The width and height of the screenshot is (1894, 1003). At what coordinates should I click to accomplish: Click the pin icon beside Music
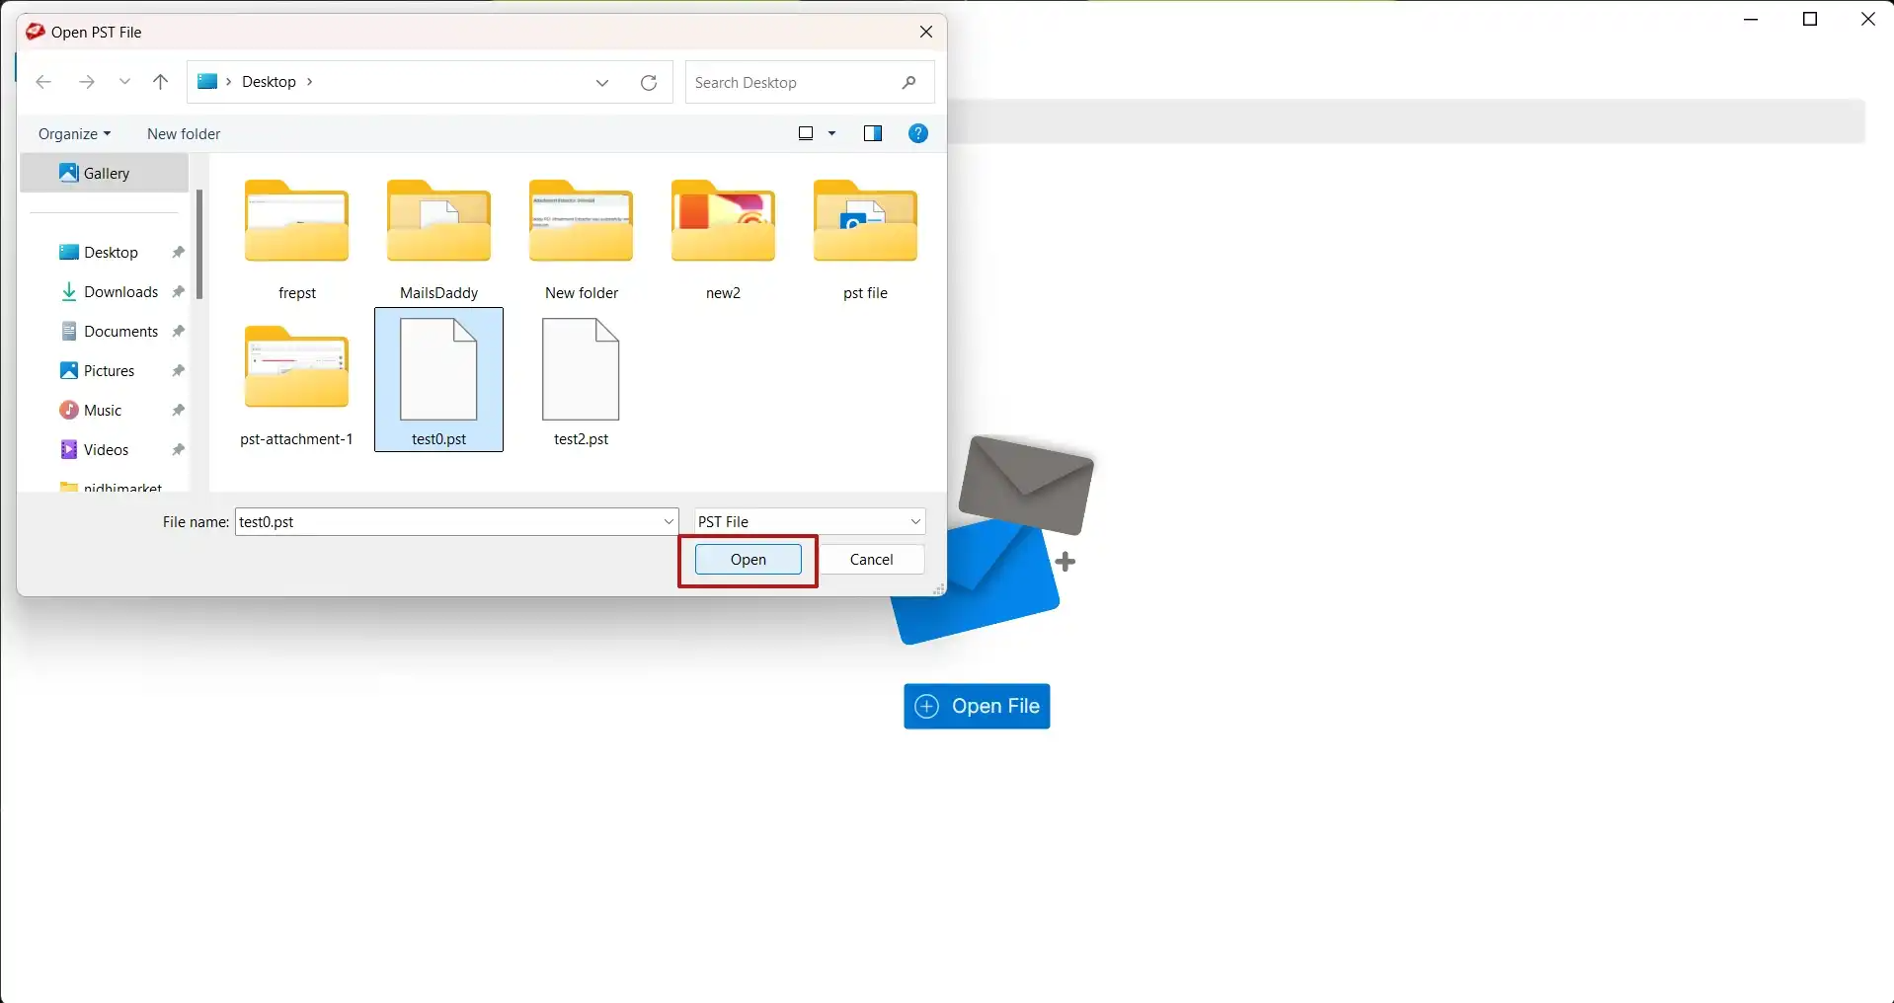pos(179,411)
